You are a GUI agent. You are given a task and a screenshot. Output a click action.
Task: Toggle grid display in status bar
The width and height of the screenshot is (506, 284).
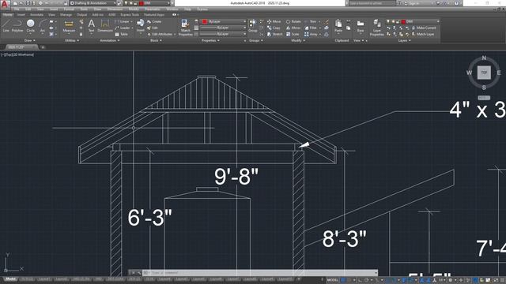pyautogui.click(x=343, y=280)
